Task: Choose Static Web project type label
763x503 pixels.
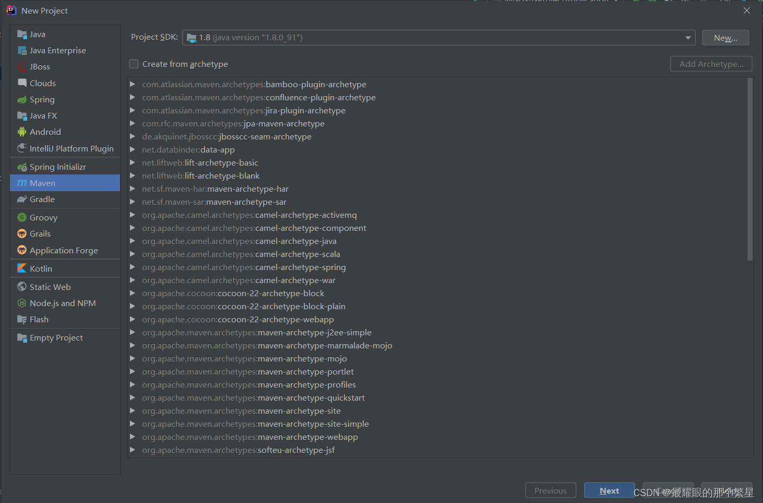Action: [x=50, y=287]
